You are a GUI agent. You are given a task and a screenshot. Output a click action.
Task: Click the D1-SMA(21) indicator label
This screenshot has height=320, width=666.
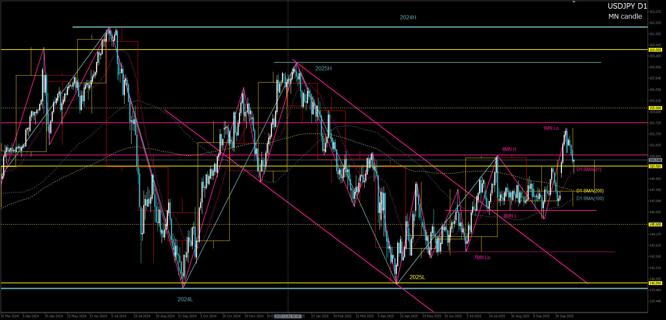(589, 170)
